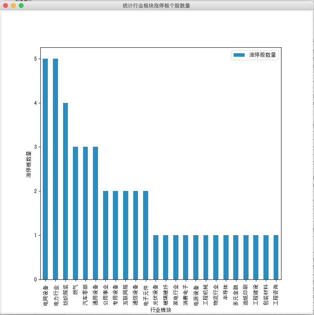Click the x-axis tick label 半导体
The image size is (314, 315).
(x=226, y=292)
